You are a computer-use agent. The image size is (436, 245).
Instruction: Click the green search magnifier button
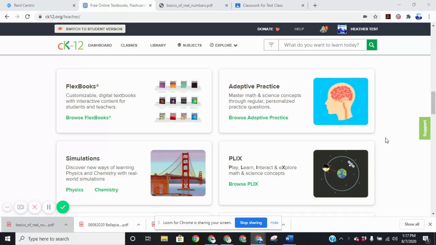pos(372,45)
